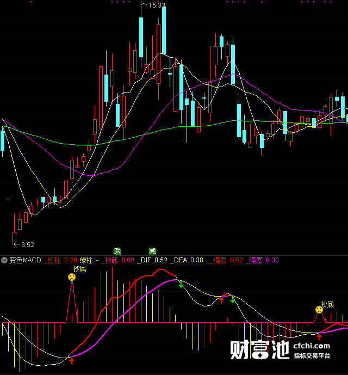Click the 9.52 low price label
The image size is (348, 375).
click(x=28, y=245)
